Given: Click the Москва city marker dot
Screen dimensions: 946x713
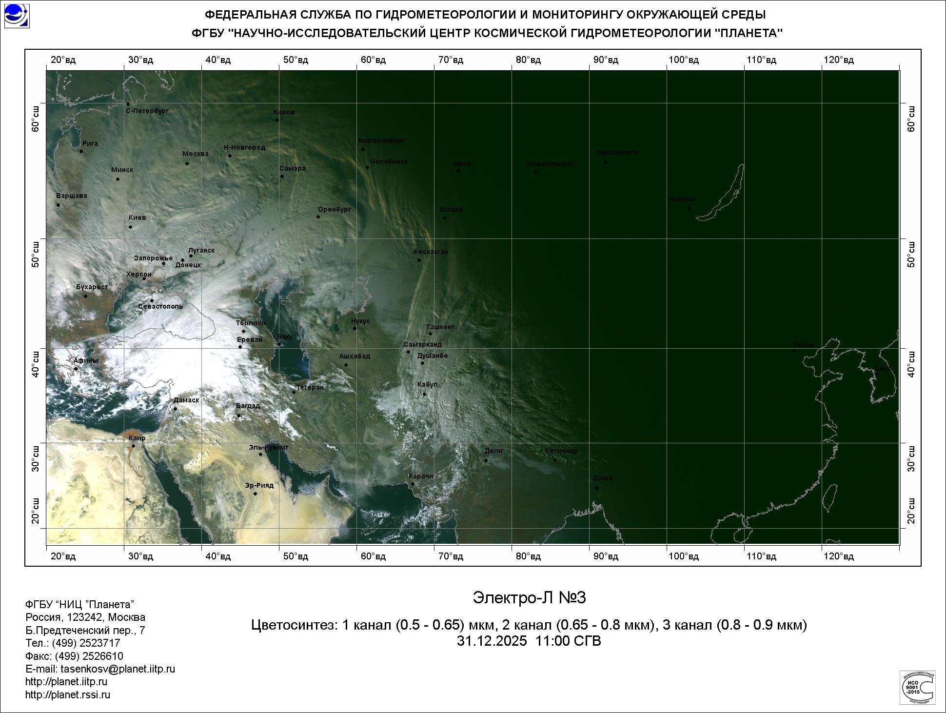Looking at the screenshot, I should 187,163.
